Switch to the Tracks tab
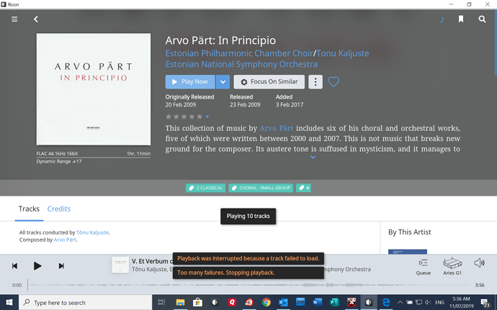497x310 pixels. pyautogui.click(x=29, y=209)
